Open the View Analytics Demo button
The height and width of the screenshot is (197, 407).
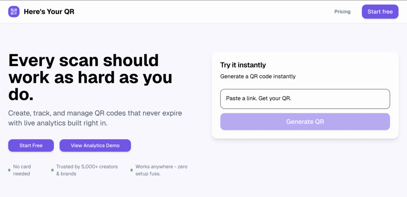tap(95, 146)
